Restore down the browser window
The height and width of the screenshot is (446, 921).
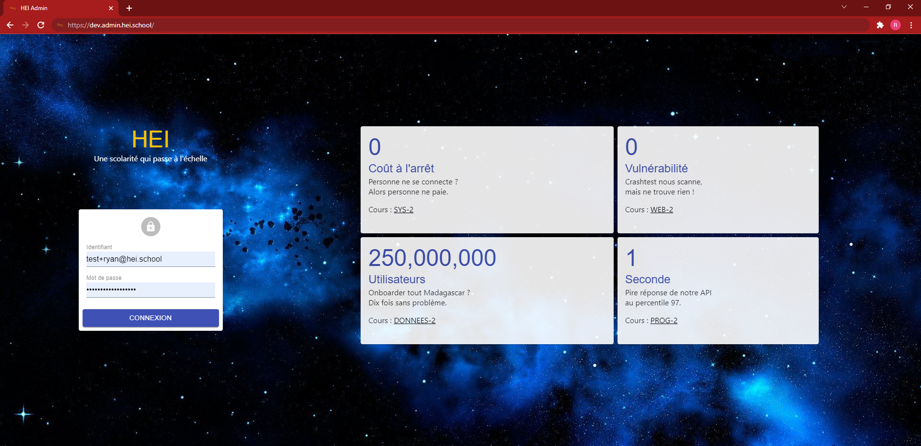pos(888,7)
